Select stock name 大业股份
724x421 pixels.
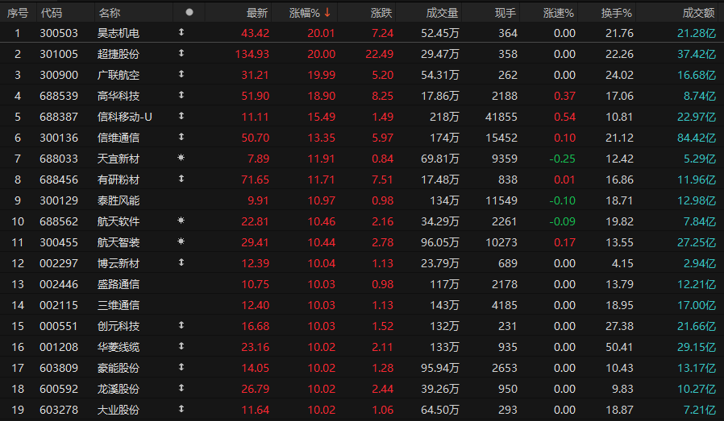coord(119,410)
